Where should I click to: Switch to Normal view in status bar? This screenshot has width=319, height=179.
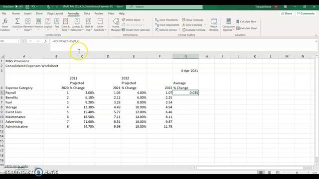(261, 173)
